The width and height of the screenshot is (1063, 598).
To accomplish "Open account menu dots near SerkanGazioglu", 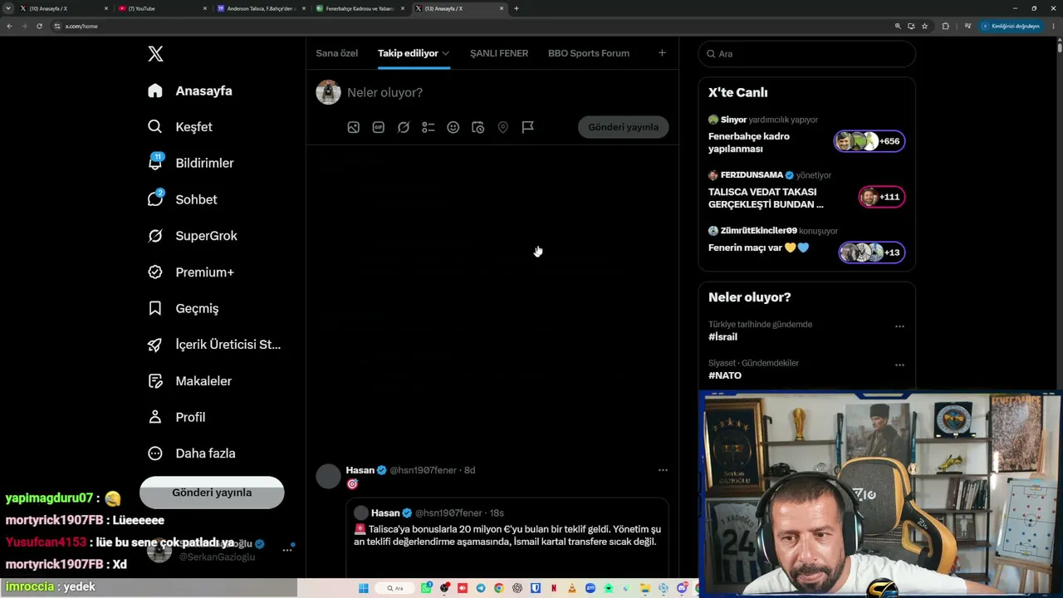I will [x=287, y=550].
